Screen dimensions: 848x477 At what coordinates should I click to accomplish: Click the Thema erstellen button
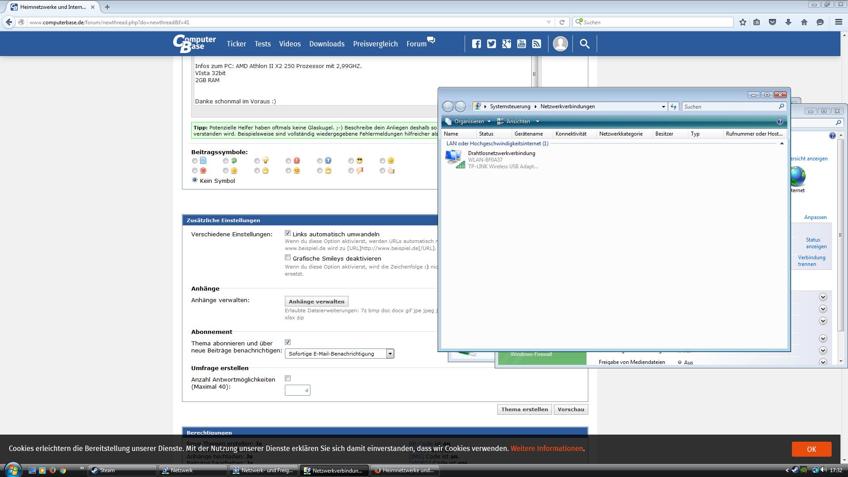coord(524,409)
